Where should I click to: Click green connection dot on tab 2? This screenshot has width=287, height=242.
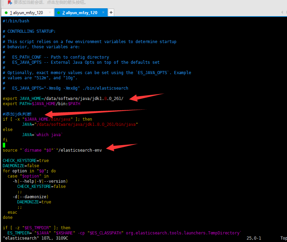point(59,12)
